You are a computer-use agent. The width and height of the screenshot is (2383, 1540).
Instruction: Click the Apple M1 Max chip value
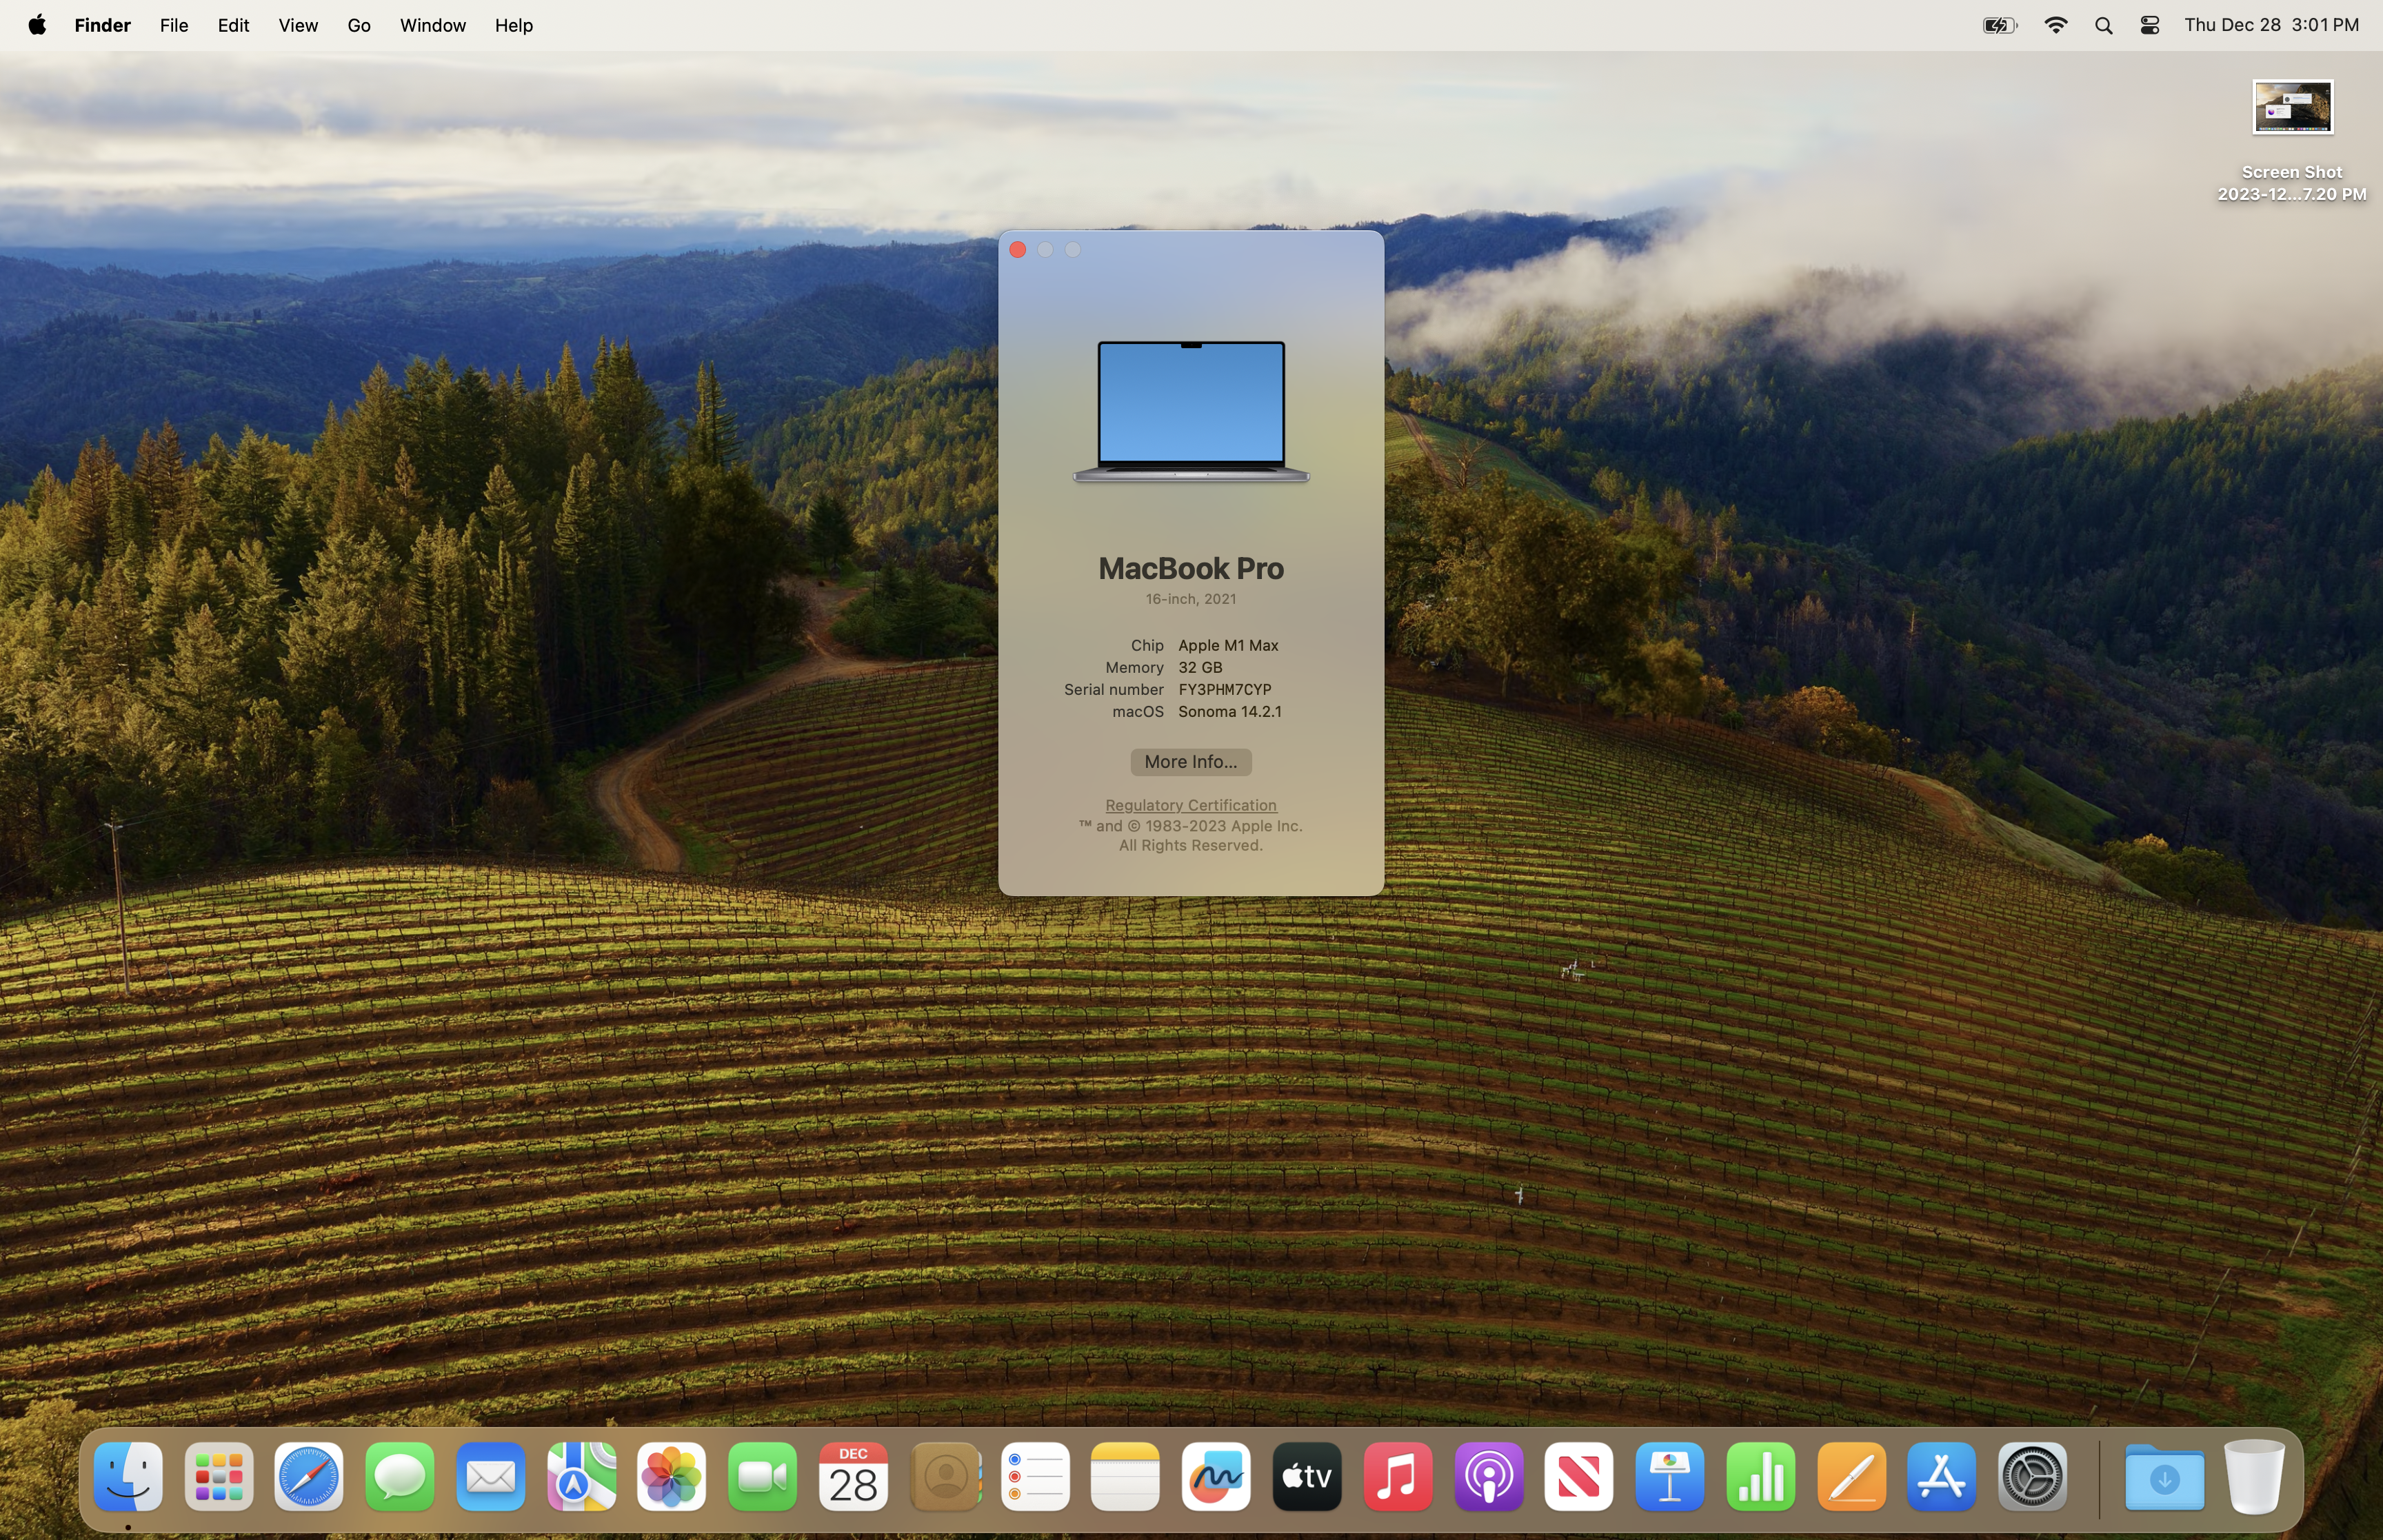(x=1228, y=645)
